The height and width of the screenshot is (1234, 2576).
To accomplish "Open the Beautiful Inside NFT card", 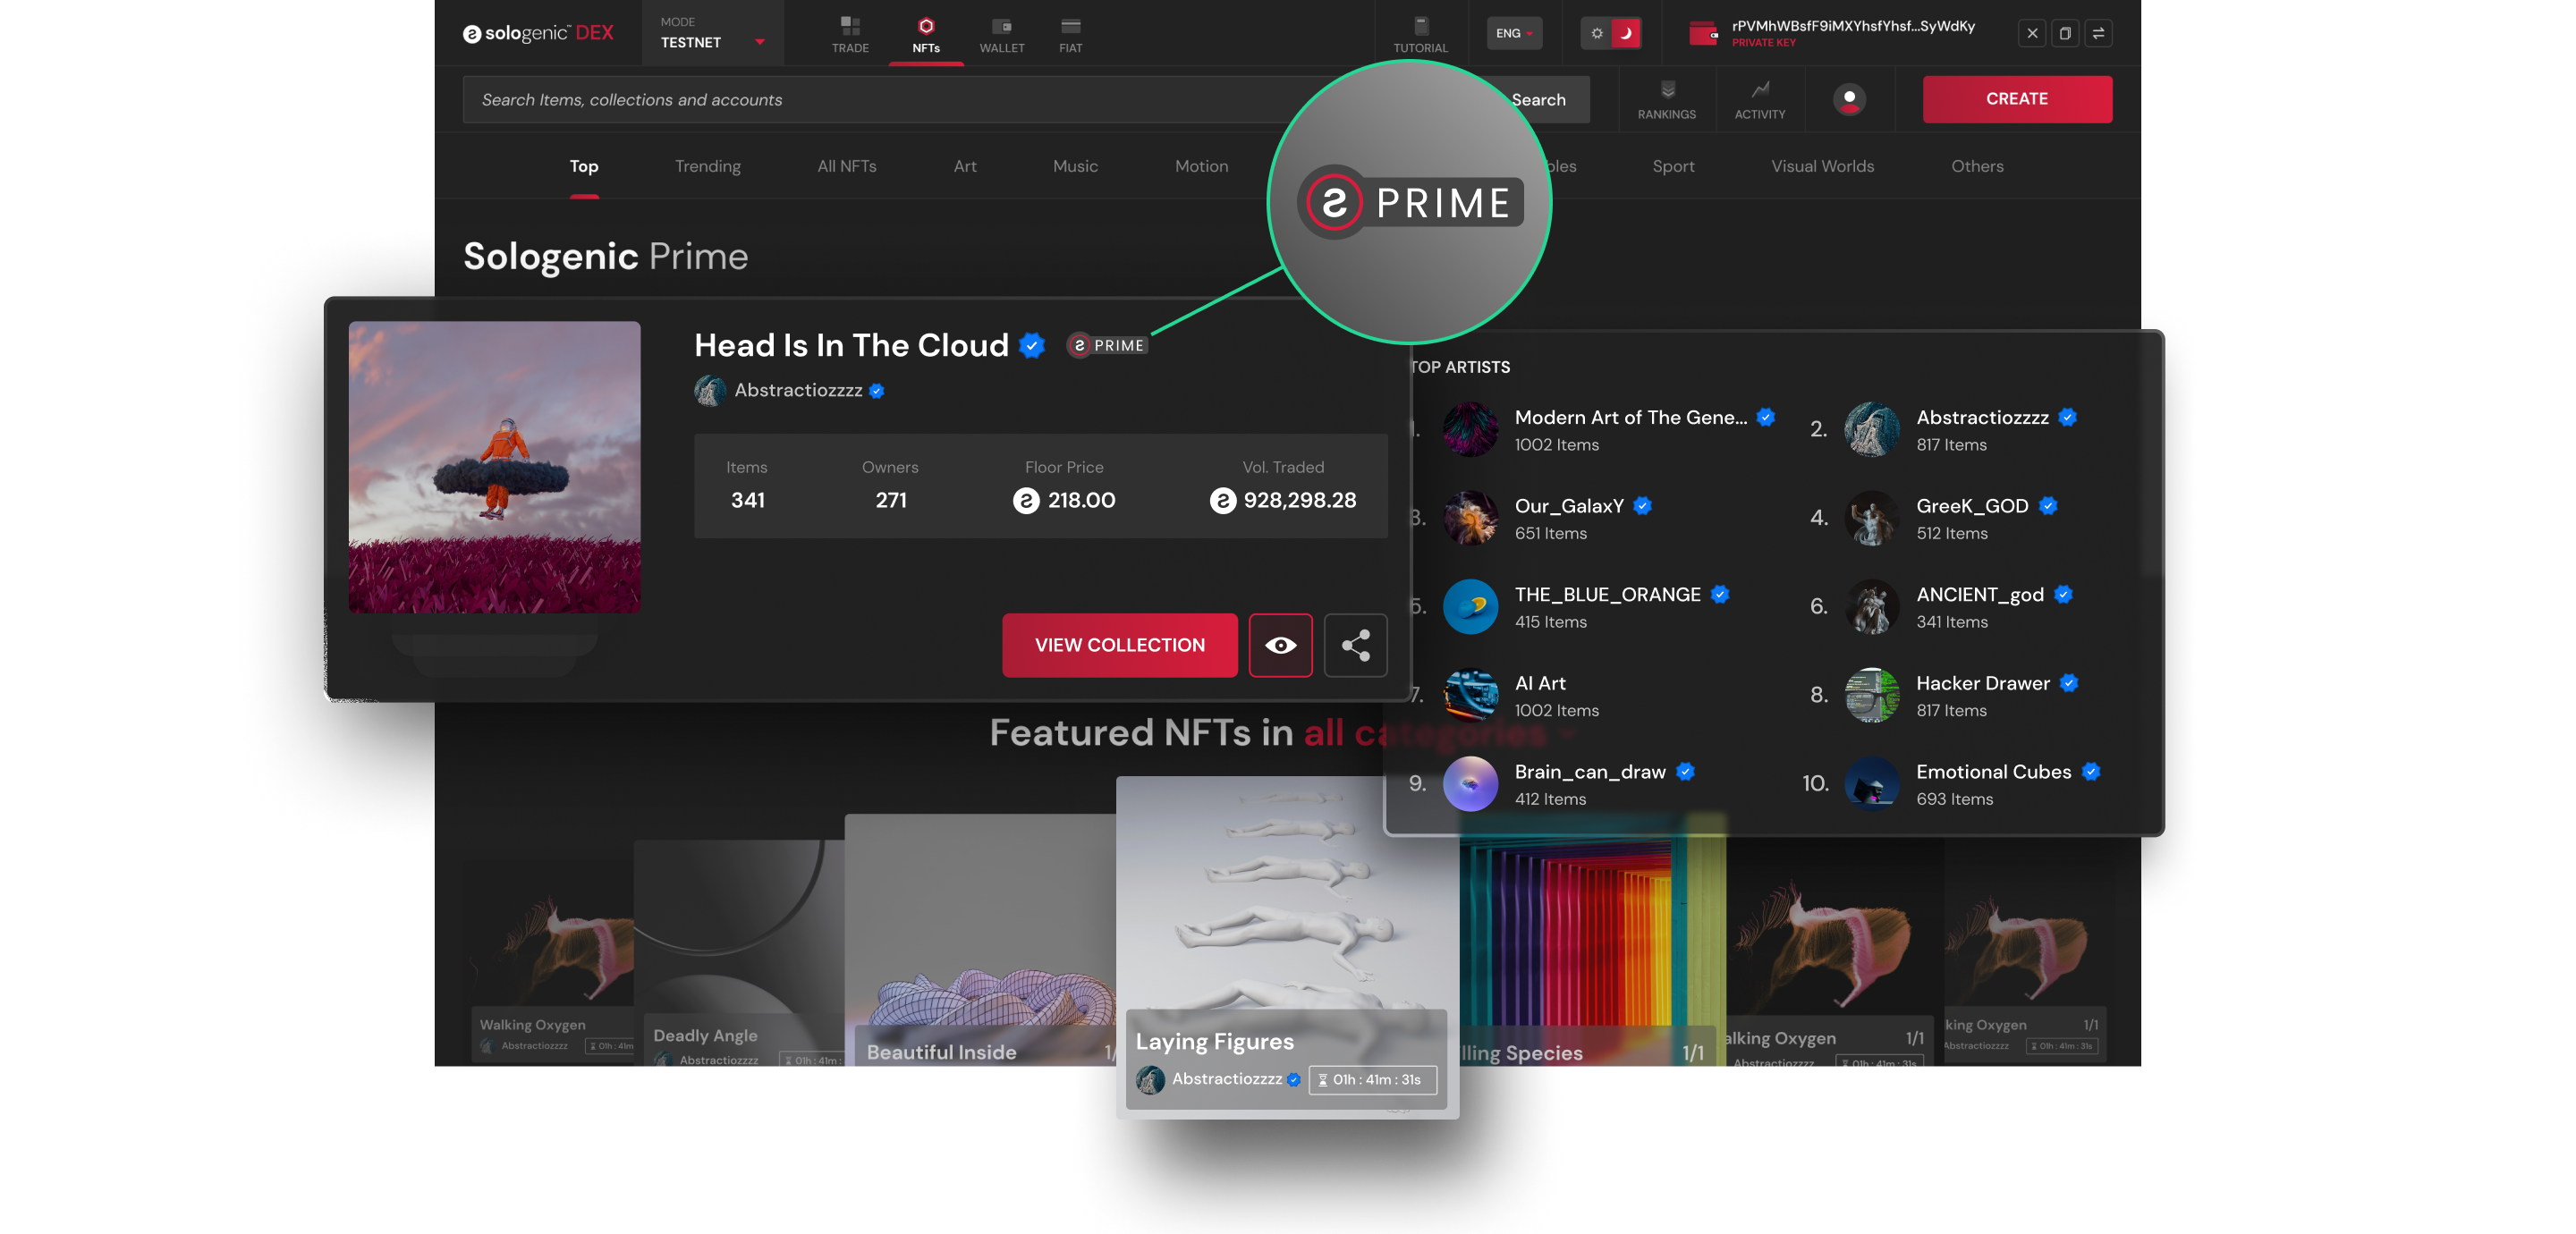I will [980, 940].
